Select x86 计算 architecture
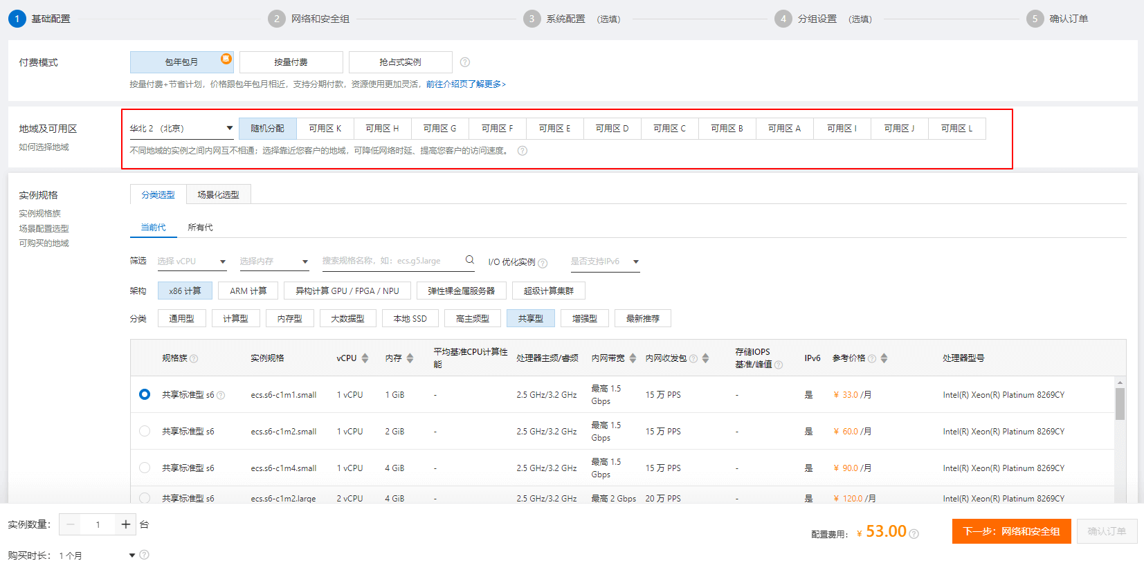This screenshot has width=1144, height=561. point(185,291)
